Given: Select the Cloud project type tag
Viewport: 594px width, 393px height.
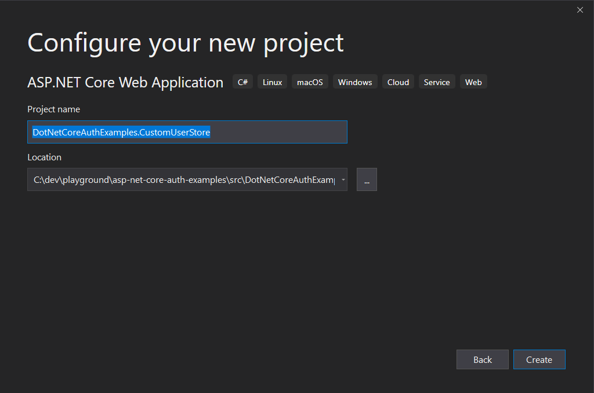Looking at the screenshot, I should (398, 82).
